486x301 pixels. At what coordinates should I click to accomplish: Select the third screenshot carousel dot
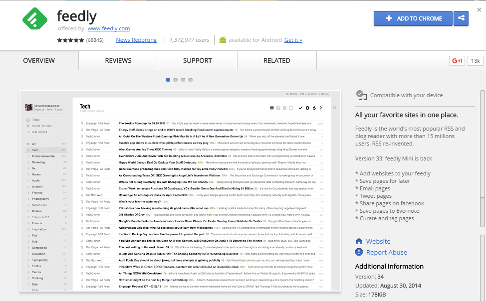(x=183, y=80)
